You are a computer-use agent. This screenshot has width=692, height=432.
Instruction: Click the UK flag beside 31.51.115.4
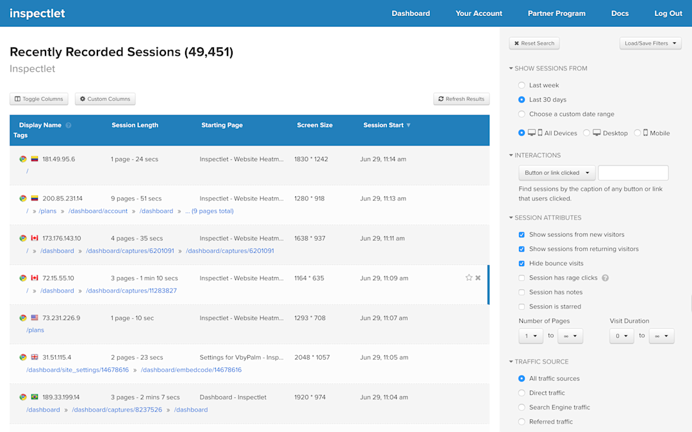(x=35, y=357)
